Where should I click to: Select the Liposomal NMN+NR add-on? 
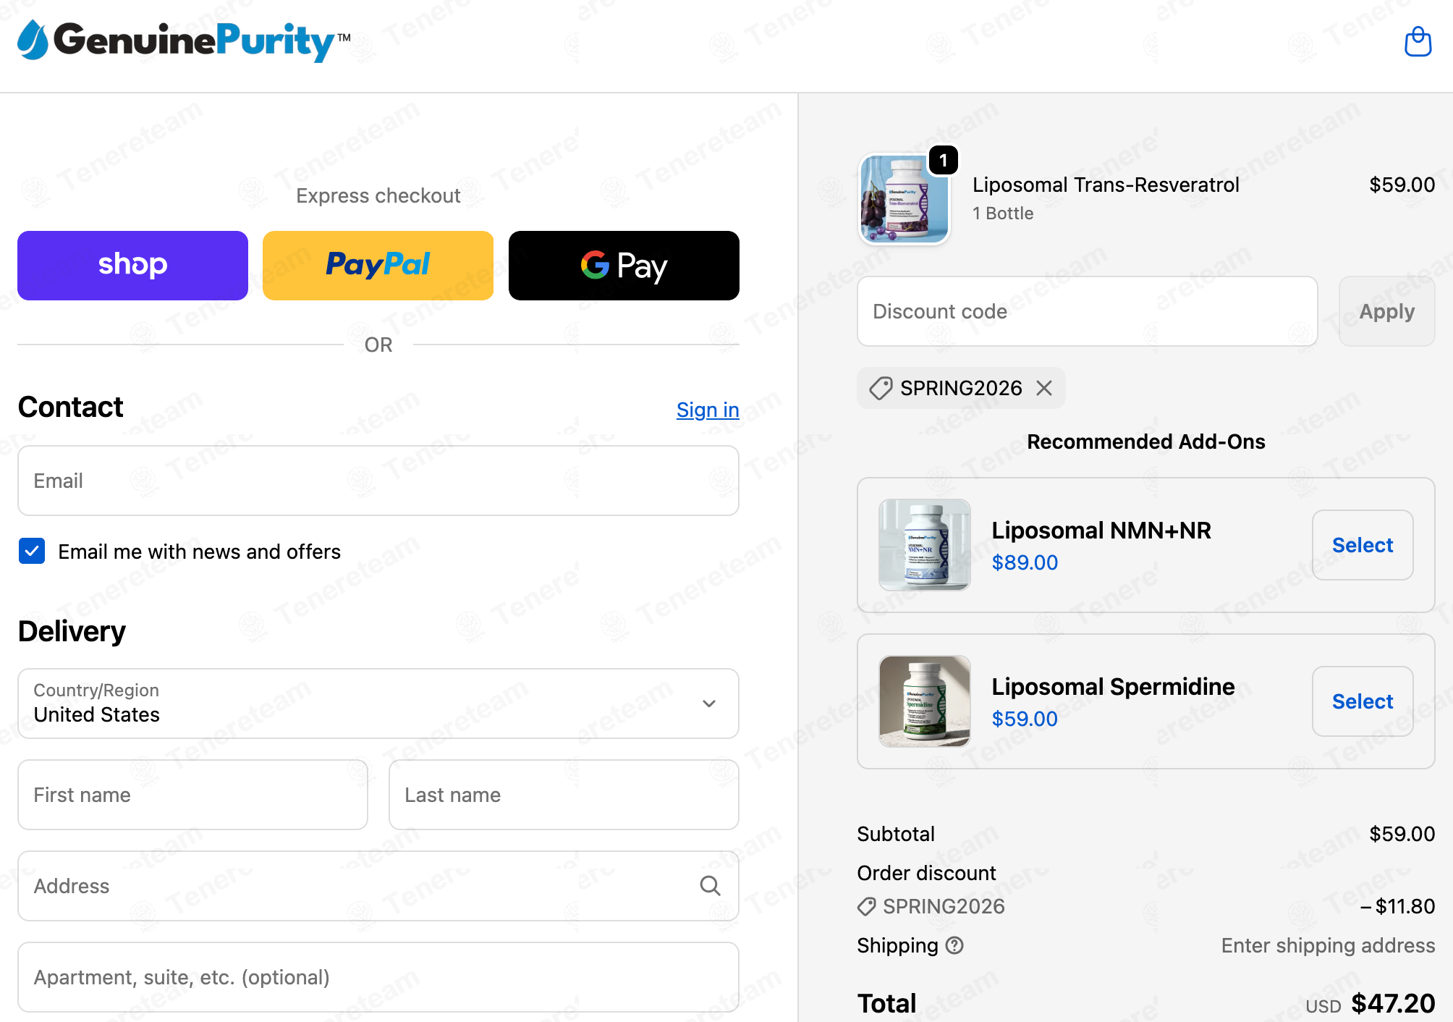click(x=1363, y=545)
